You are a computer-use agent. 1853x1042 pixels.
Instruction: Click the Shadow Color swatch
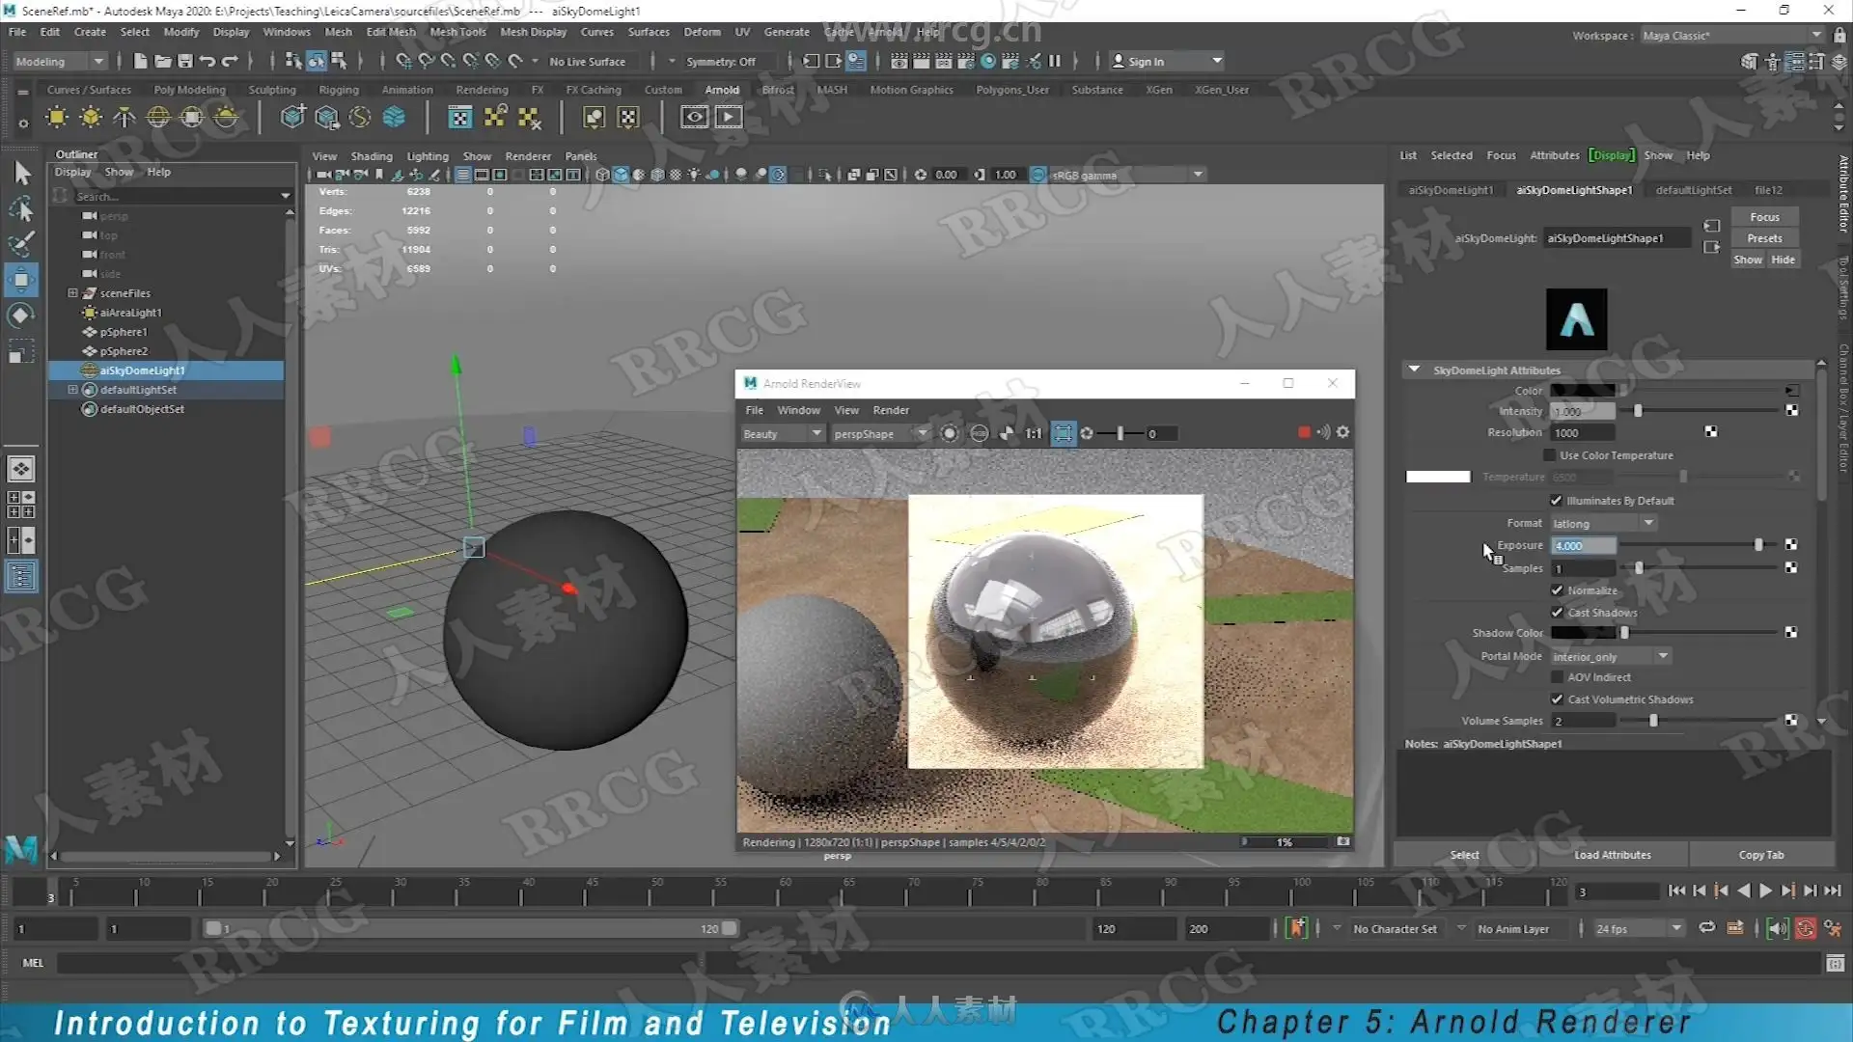[1582, 633]
